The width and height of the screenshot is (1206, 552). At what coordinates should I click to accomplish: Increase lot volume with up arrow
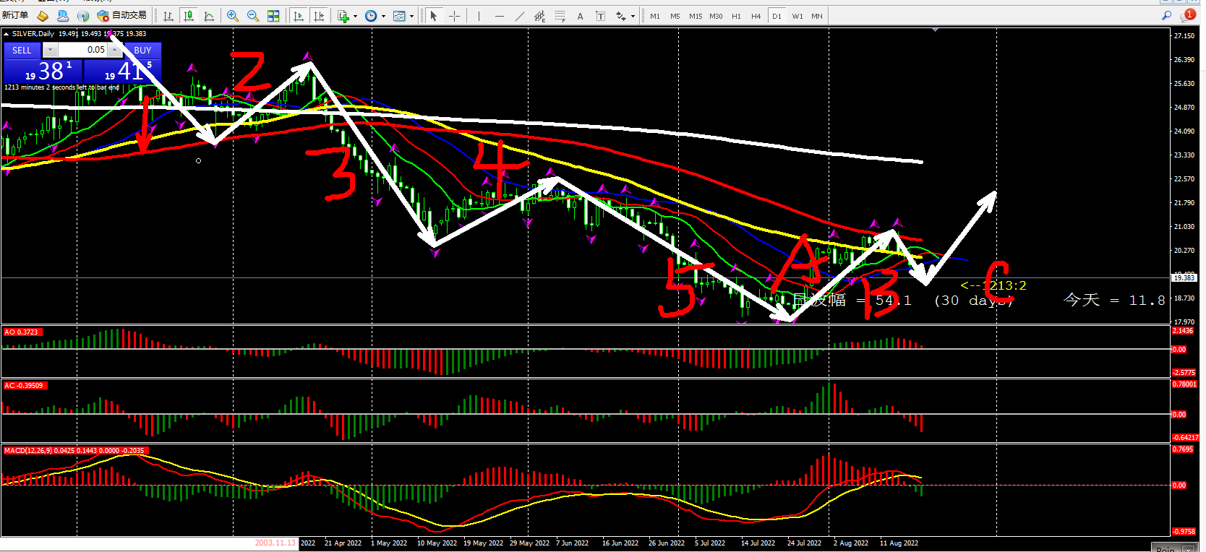tap(115, 48)
